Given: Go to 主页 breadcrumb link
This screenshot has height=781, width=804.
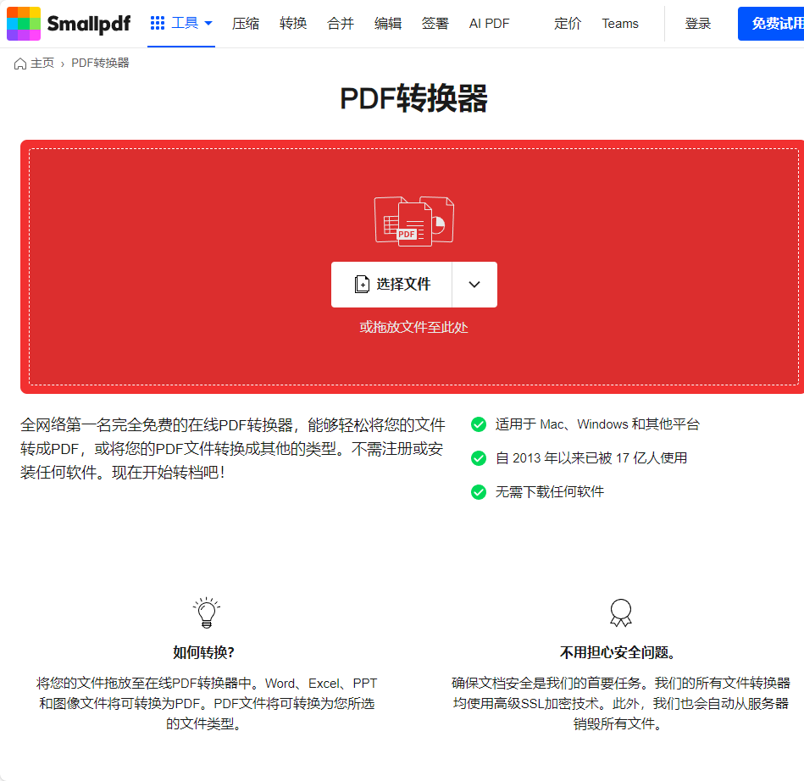Looking at the screenshot, I should click(42, 63).
